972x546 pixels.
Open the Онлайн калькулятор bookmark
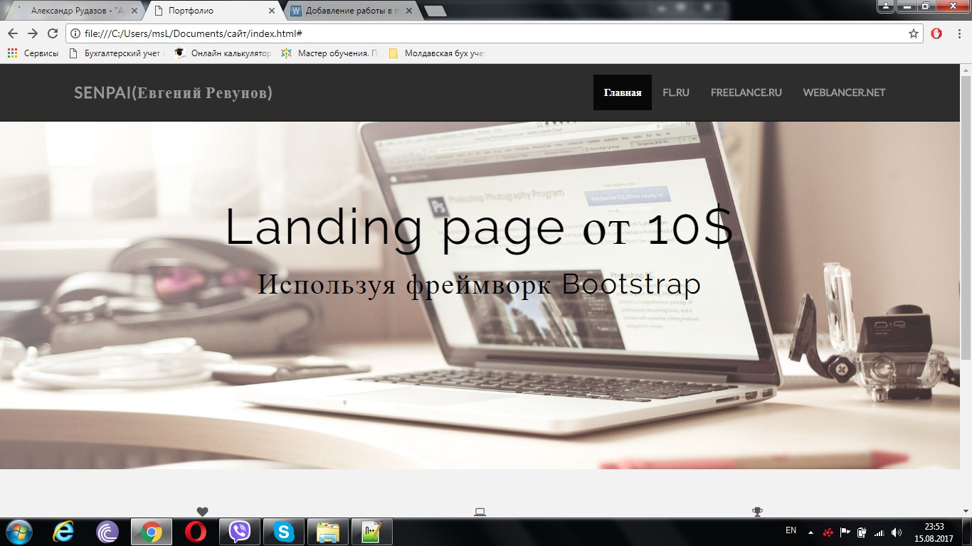point(223,53)
